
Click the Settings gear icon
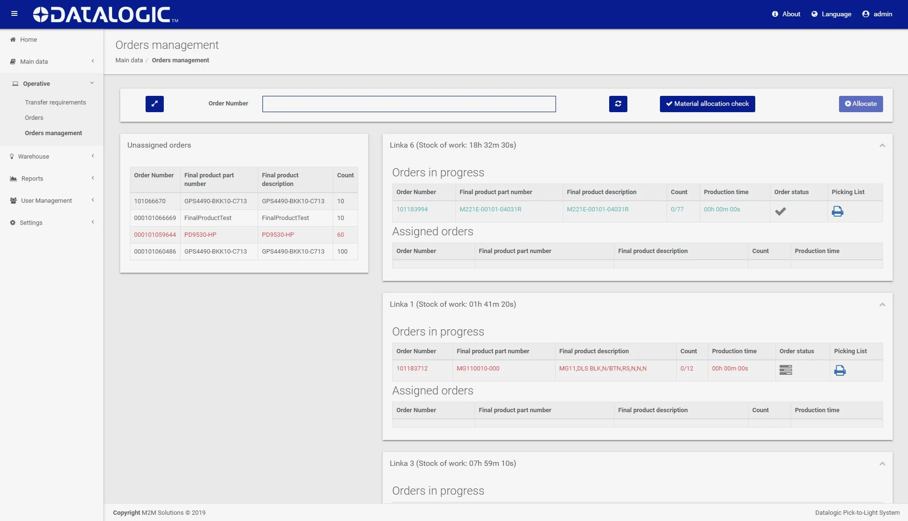pos(13,222)
